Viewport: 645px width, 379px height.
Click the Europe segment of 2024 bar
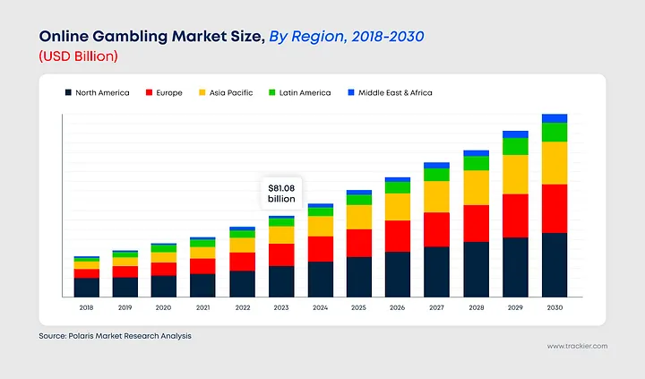(x=321, y=249)
